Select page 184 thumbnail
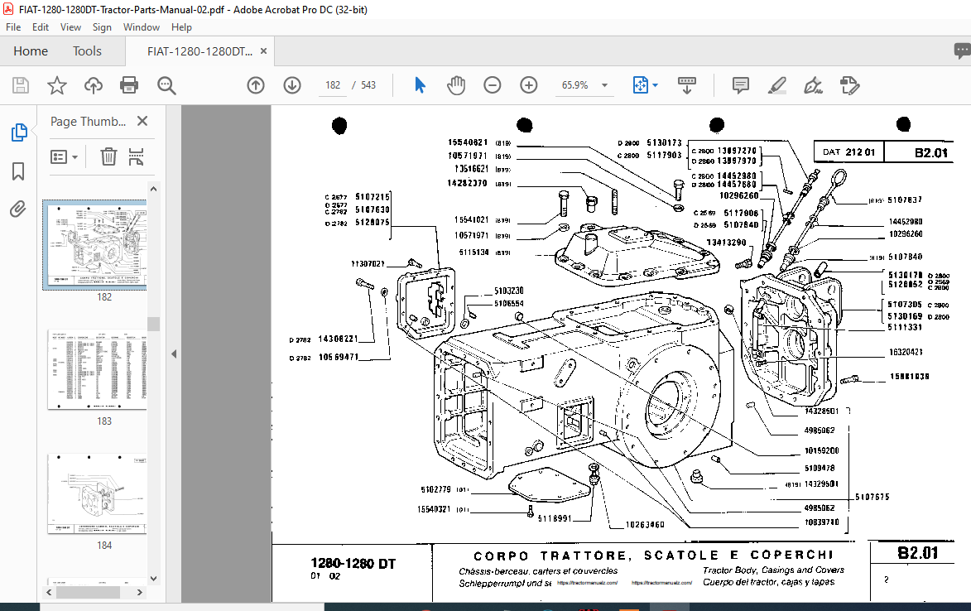This screenshot has height=611, width=971. coord(97,494)
